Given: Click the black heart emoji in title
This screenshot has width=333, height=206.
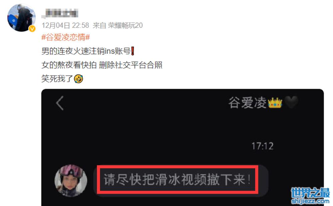Looking at the screenshot, I should pyautogui.click(x=291, y=102).
